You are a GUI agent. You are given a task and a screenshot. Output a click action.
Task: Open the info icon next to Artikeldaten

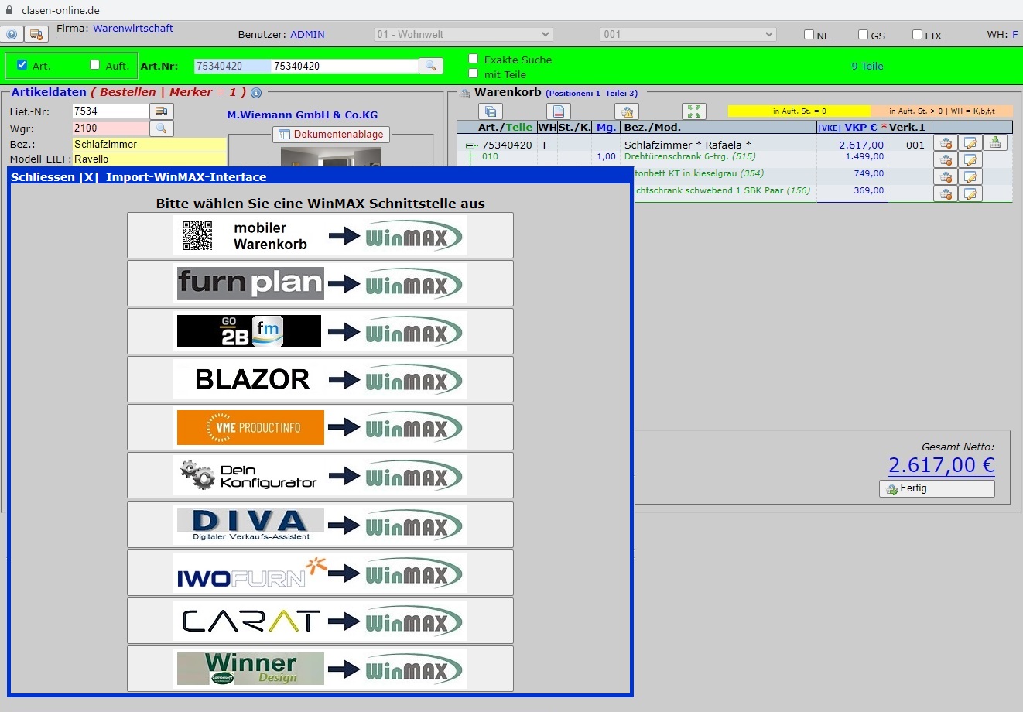[x=256, y=93]
